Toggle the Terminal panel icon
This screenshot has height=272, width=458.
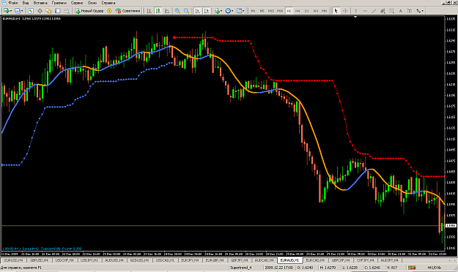(x=58, y=11)
